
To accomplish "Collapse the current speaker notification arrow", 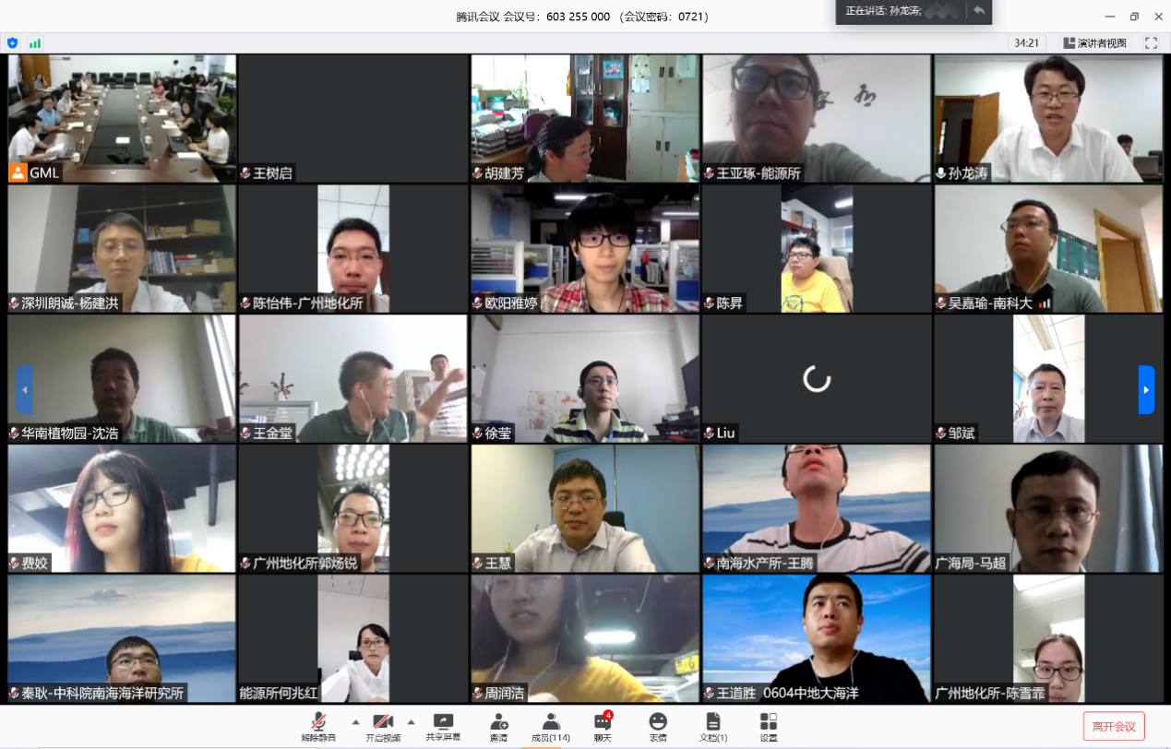I will click(978, 11).
